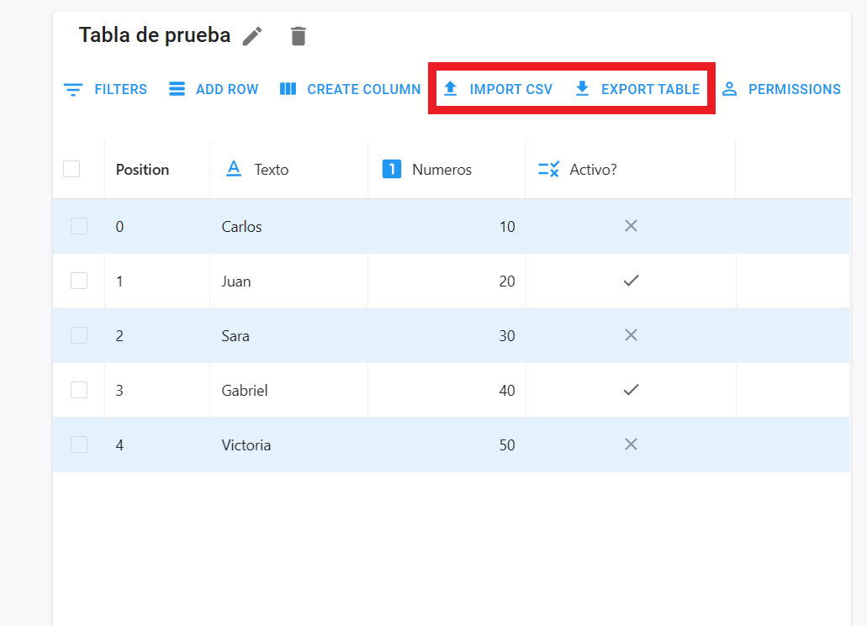867x626 pixels.
Task: Tick the checkbox for Carlos row
Action: [79, 226]
